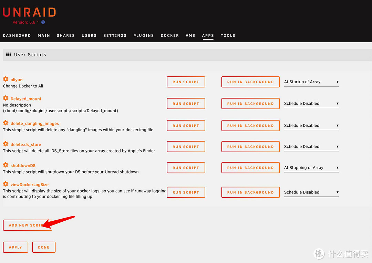Run the aliyun script
The height and width of the screenshot is (263, 372).
[186, 82]
